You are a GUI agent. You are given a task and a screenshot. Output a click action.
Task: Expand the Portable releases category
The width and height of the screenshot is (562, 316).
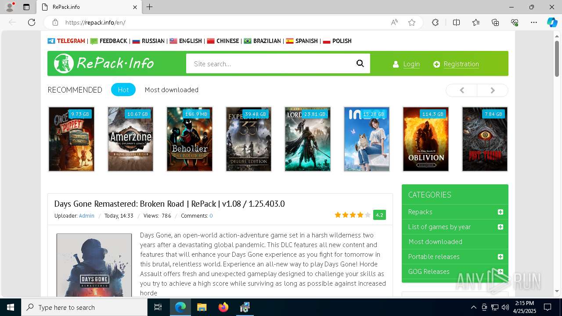(x=500, y=257)
